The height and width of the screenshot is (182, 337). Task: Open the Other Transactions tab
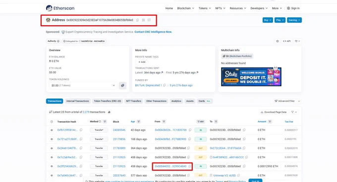point(156,101)
